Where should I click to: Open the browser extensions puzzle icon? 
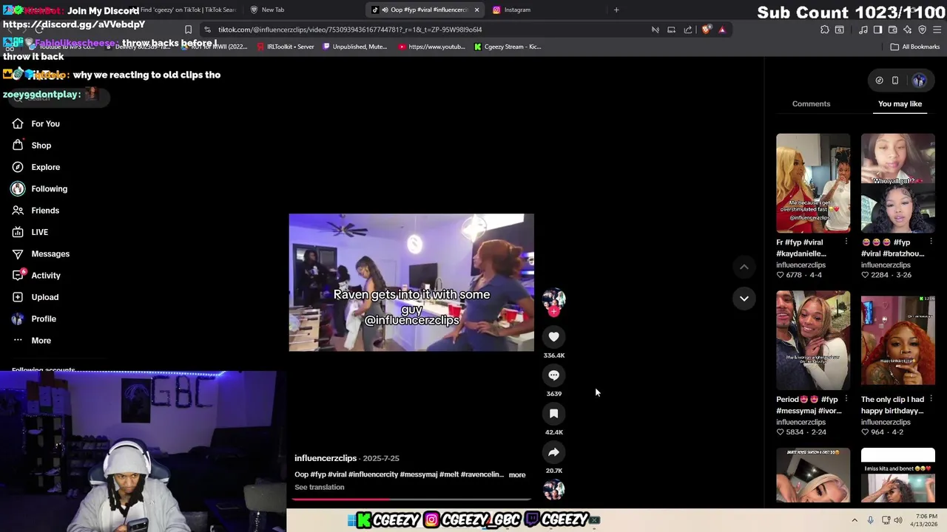[x=824, y=30]
